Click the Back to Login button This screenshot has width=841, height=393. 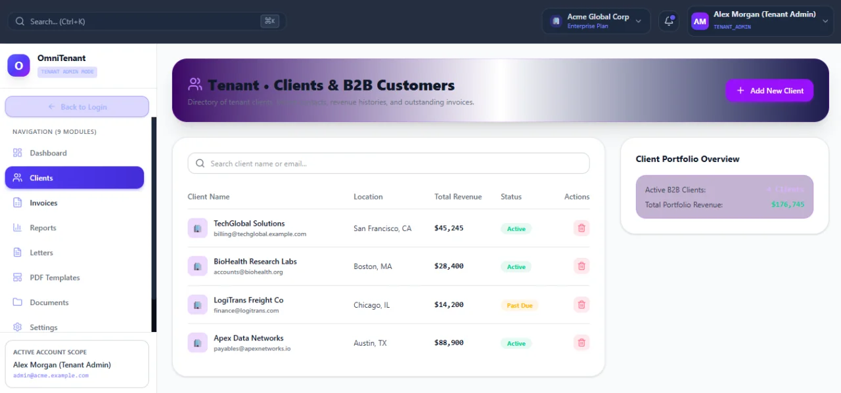tap(77, 107)
